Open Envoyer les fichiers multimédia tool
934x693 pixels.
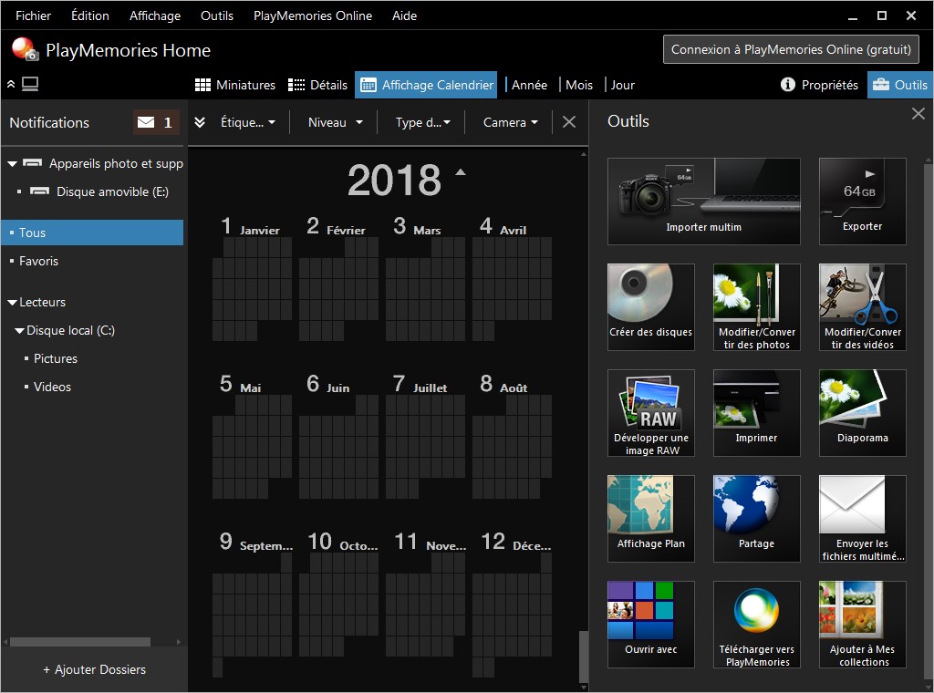tap(863, 519)
